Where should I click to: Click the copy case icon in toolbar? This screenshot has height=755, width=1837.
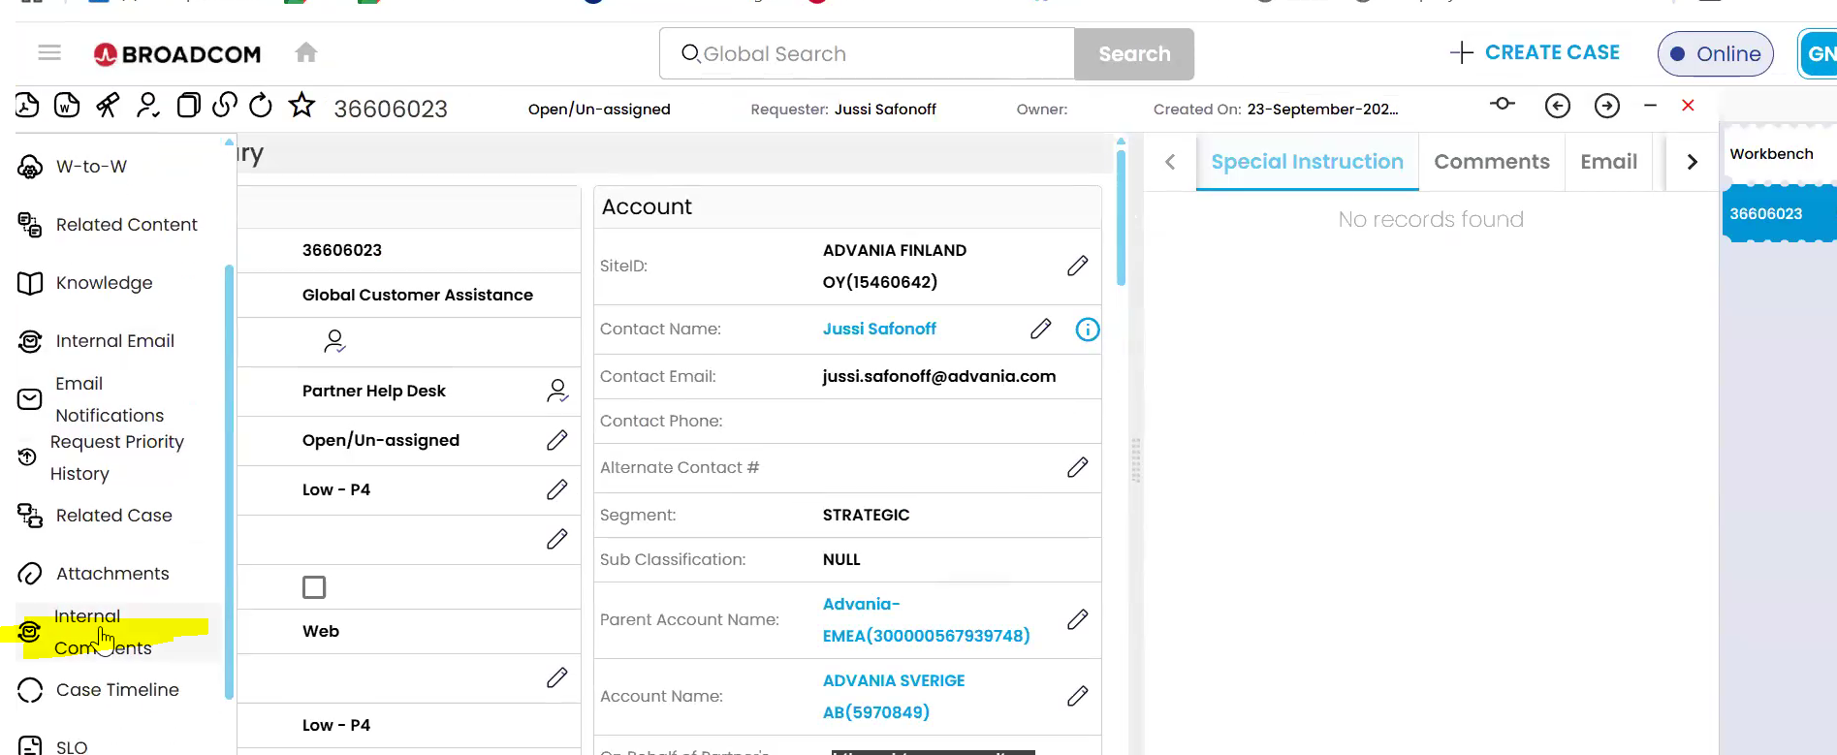[188, 105]
